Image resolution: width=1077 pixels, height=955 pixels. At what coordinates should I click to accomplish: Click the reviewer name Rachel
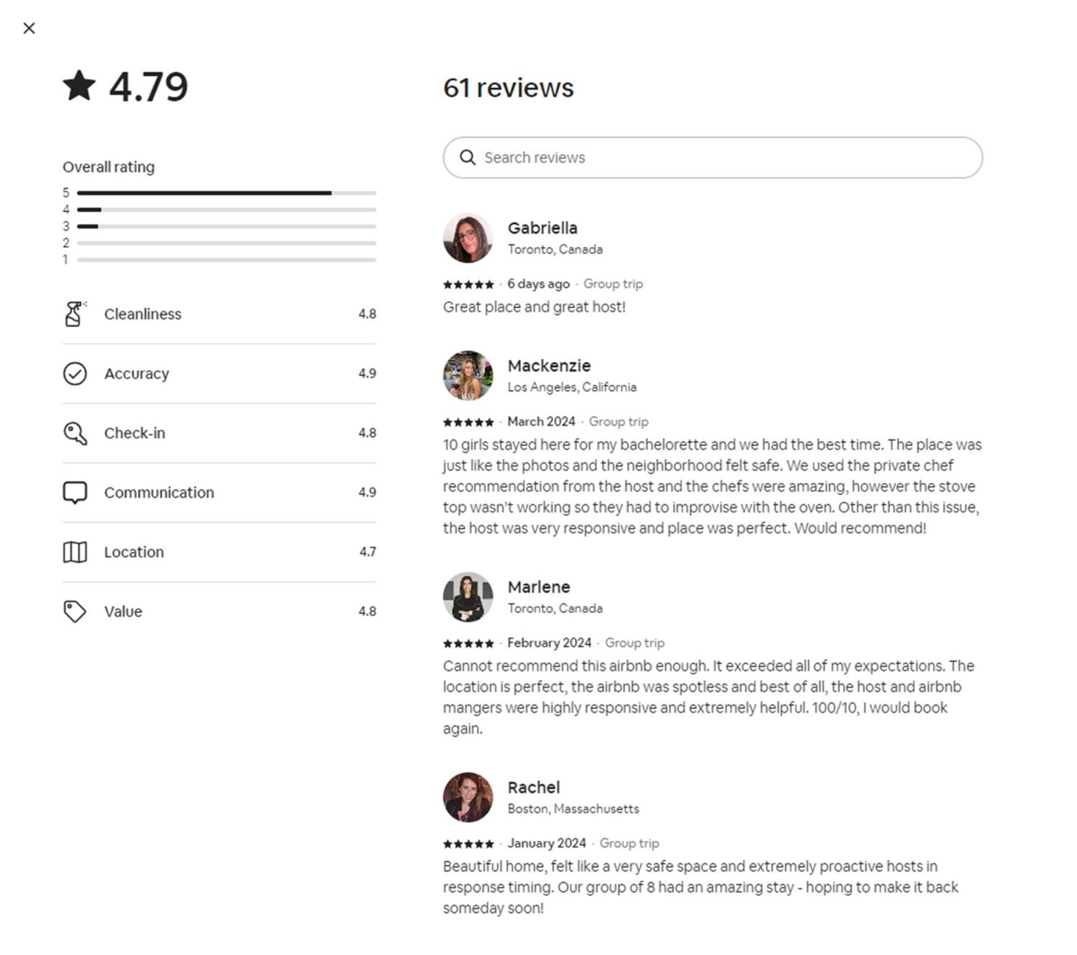(x=534, y=787)
